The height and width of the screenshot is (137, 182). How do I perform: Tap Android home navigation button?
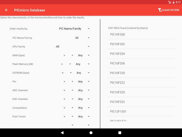[x=91, y=133]
